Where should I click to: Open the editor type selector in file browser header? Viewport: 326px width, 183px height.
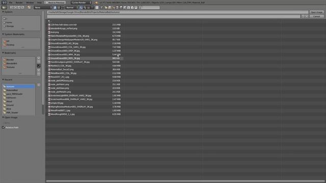coord(4,8)
